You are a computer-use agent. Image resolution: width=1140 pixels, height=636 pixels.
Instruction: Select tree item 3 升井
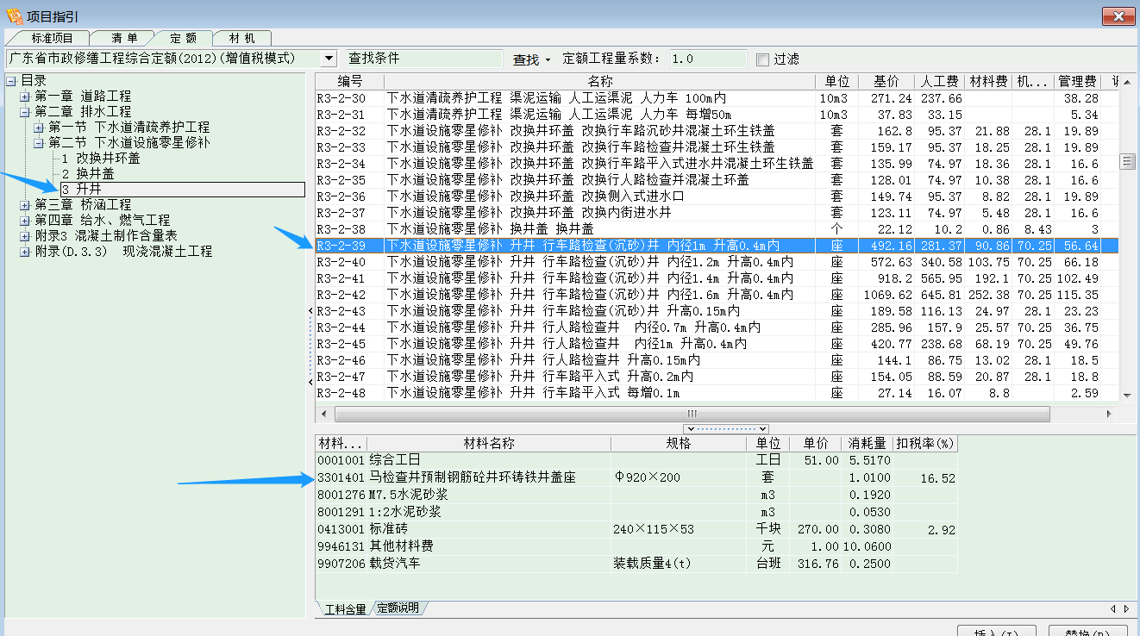(182, 190)
